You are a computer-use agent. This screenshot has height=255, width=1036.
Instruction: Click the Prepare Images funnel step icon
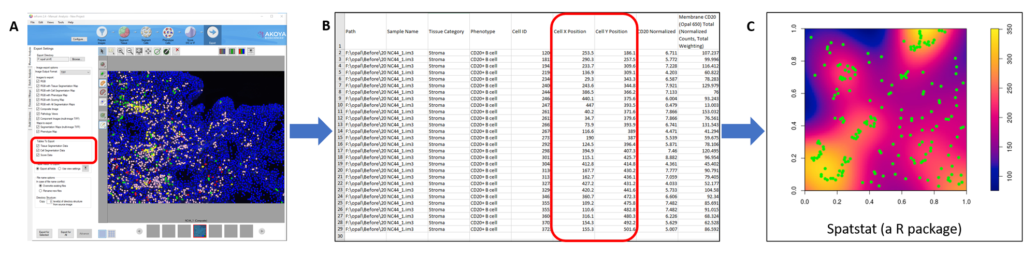102,32
